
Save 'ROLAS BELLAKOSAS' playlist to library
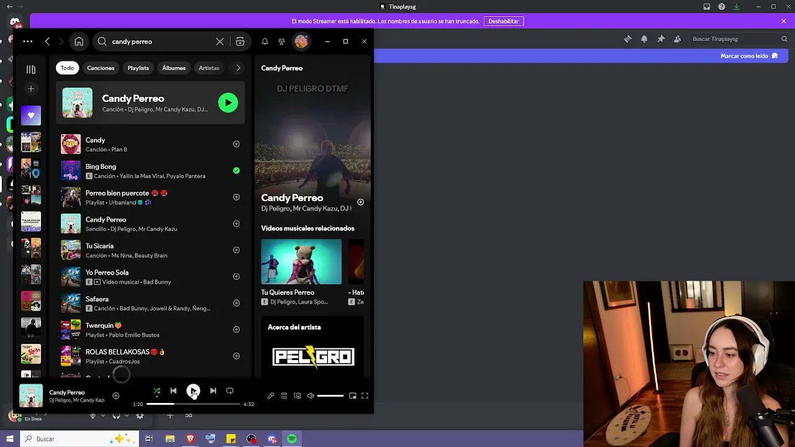pyautogui.click(x=236, y=356)
